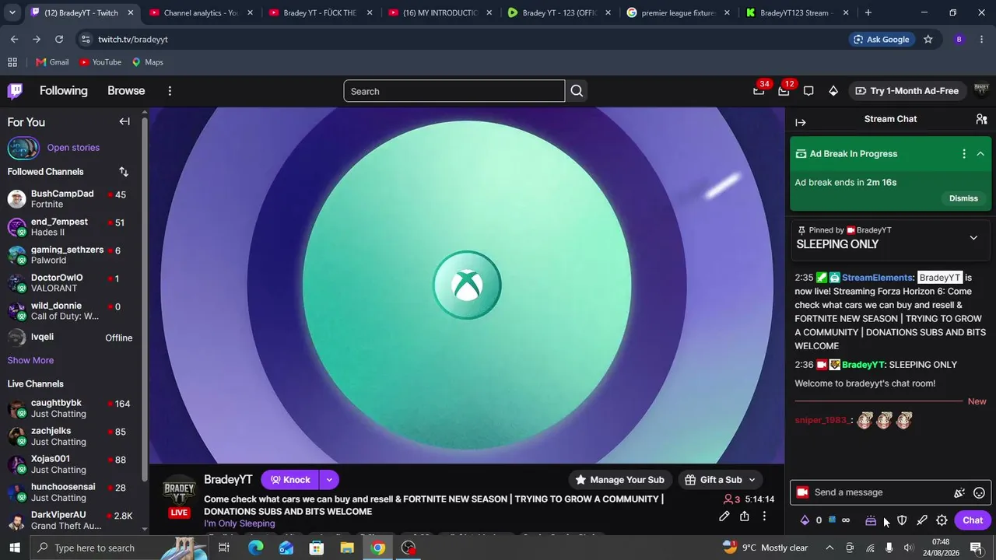Open the Twitch navigation more-options menu
996x560 pixels.
pyautogui.click(x=170, y=91)
